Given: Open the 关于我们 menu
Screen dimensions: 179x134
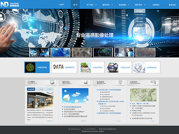Looking at the screenshot, I should tap(90, 5).
